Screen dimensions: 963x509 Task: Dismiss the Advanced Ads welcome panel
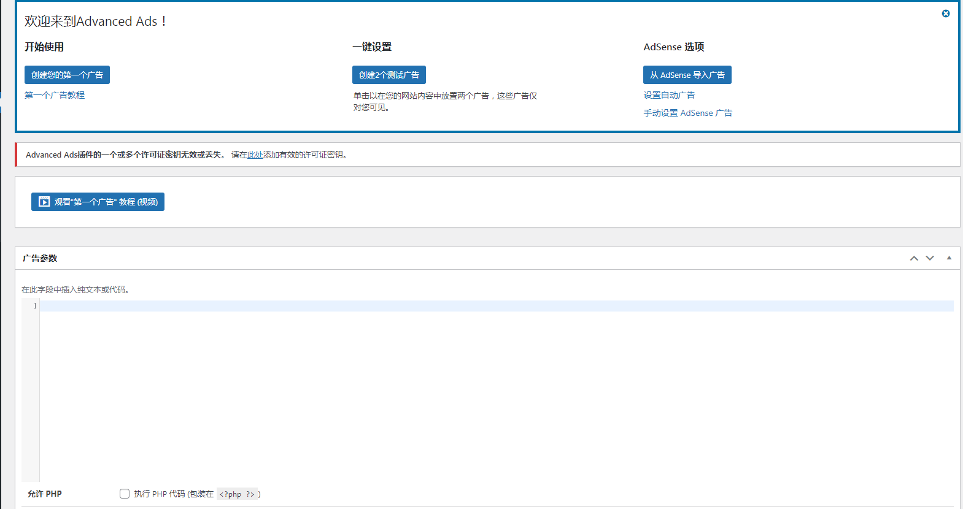(x=946, y=13)
